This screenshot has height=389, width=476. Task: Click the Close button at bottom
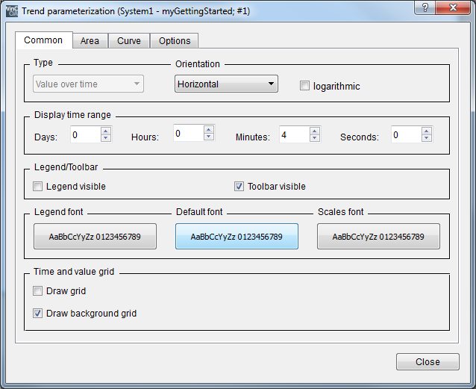(428, 361)
